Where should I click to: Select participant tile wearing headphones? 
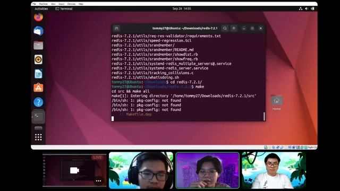point(141,170)
